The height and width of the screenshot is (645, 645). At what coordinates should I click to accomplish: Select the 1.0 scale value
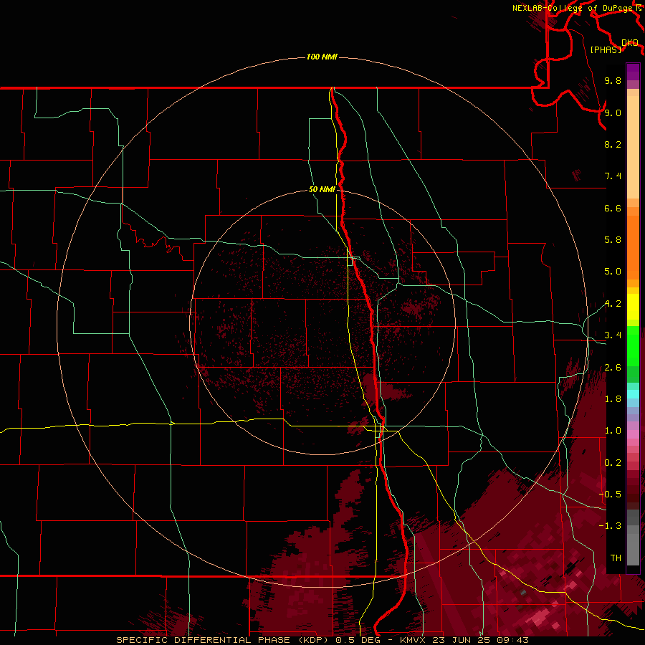[x=613, y=431]
